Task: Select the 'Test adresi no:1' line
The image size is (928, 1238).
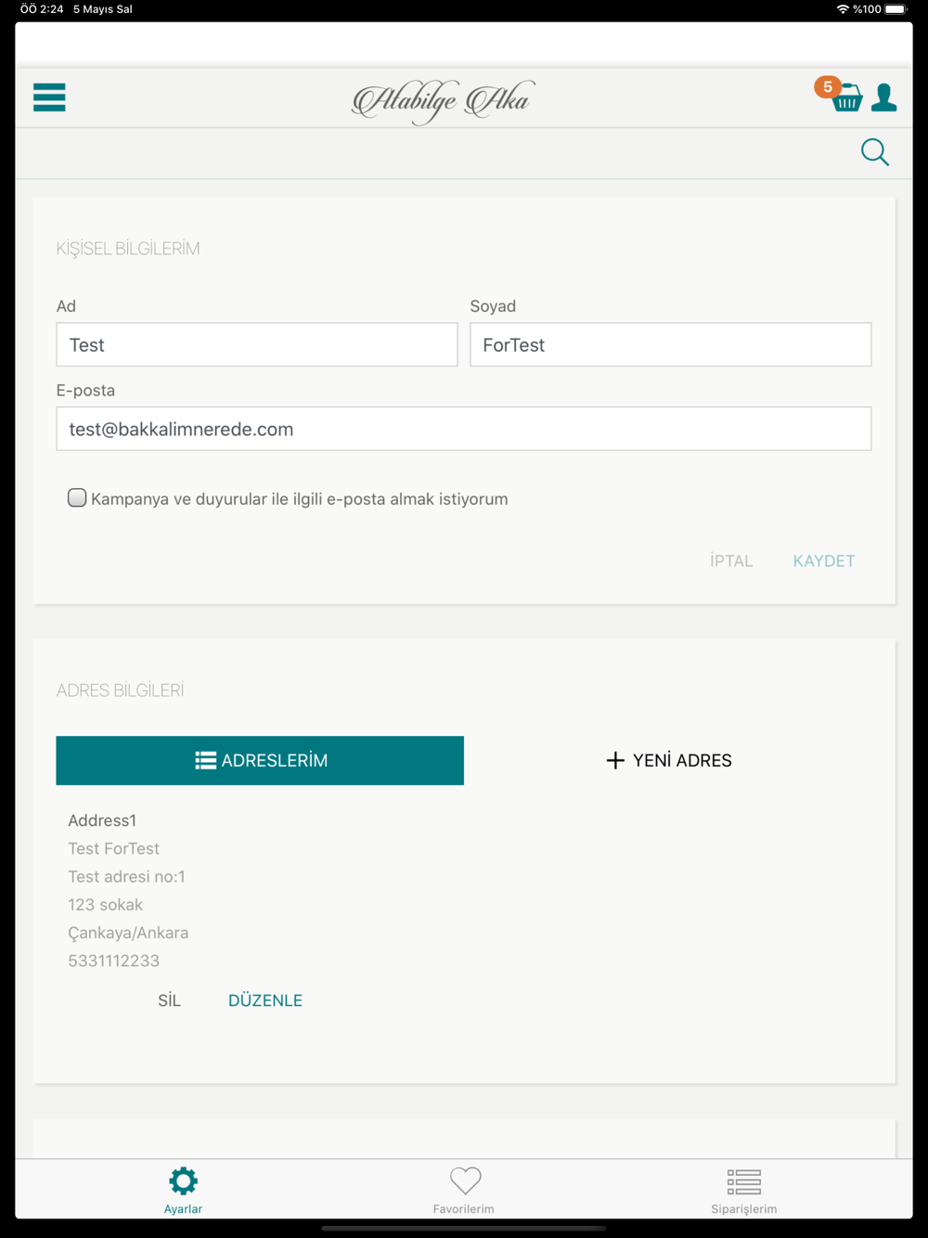Action: coord(126,877)
